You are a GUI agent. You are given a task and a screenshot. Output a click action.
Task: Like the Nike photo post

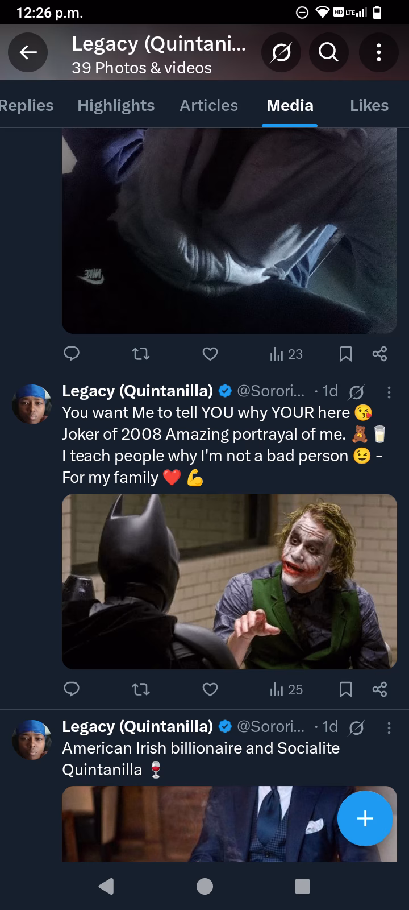coord(210,354)
